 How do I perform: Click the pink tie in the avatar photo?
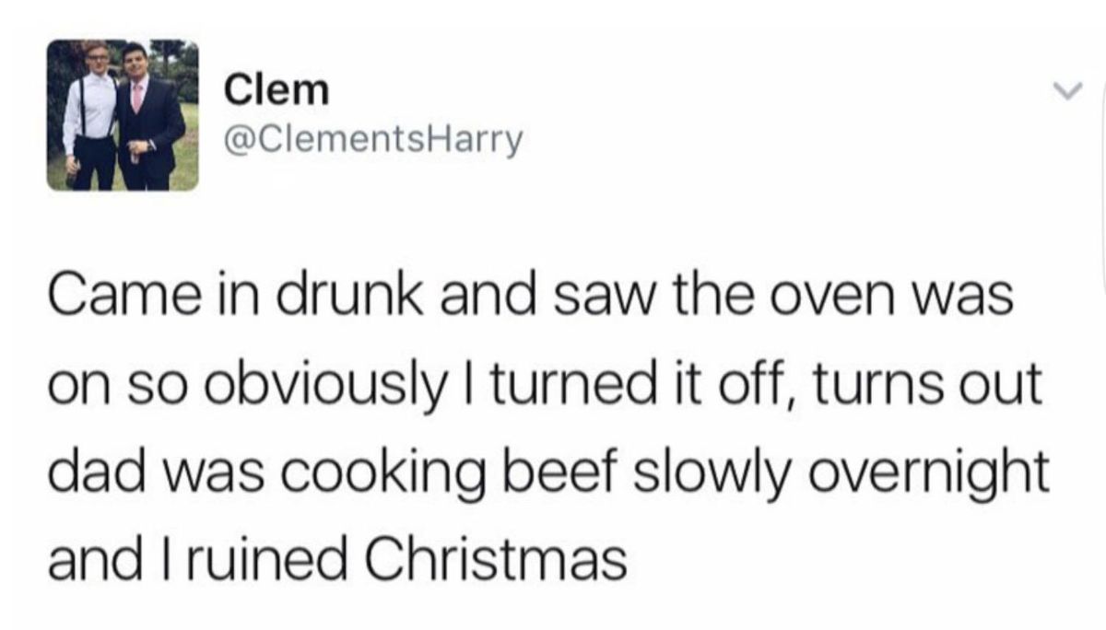point(136,96)
